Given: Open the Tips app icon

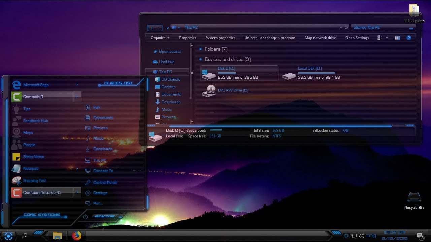Looking at the screenshot, I should (x=16, y=109).
